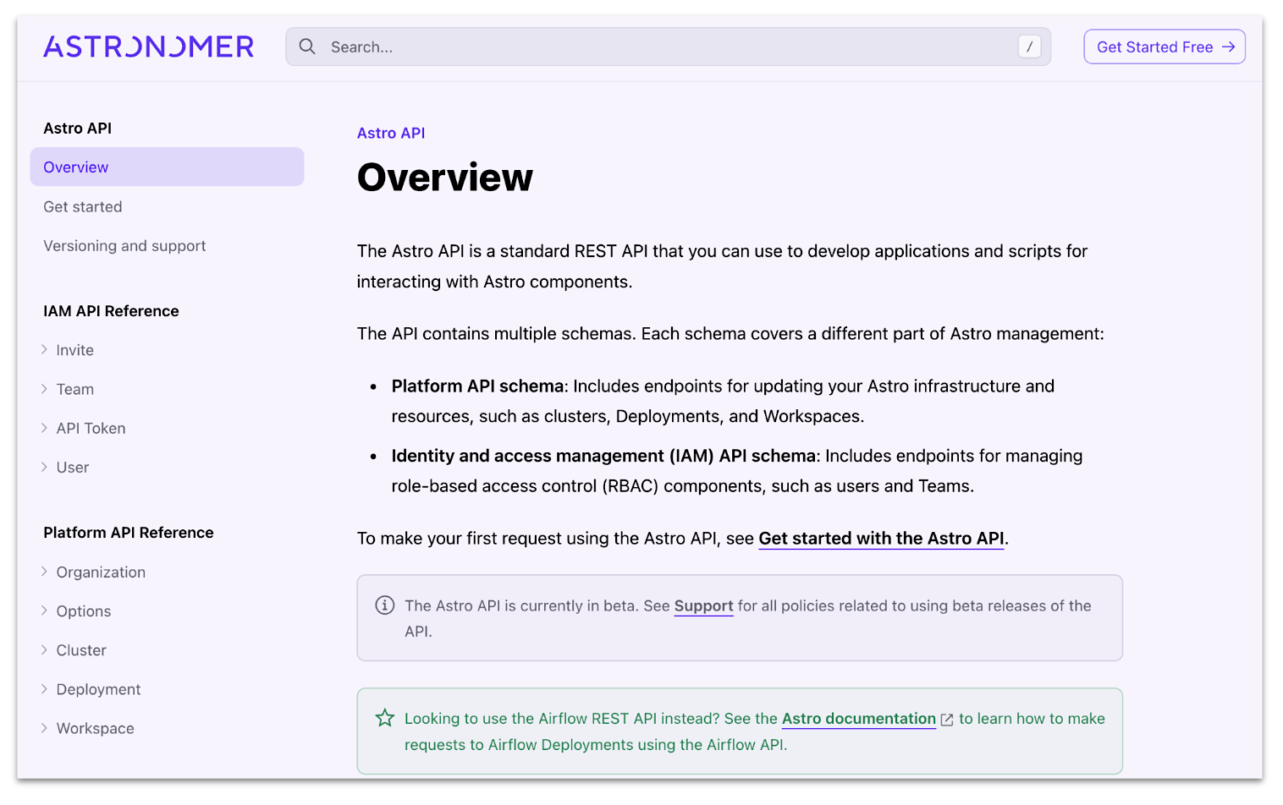Click the slash keyboard shortcut badge
The image size is (1283, 805).
pyautogui.click(x=1029, y=47)
